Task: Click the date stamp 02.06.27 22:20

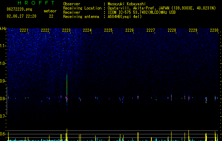Action: point(22,16)
